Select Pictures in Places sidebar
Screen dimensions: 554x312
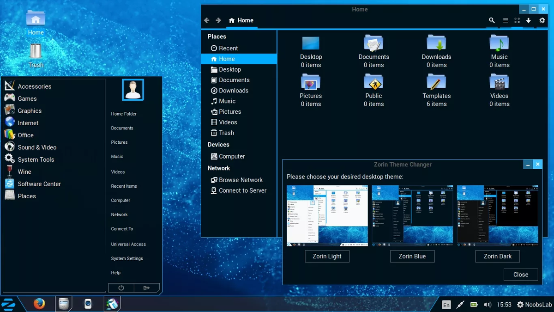(x=239, y=112)
